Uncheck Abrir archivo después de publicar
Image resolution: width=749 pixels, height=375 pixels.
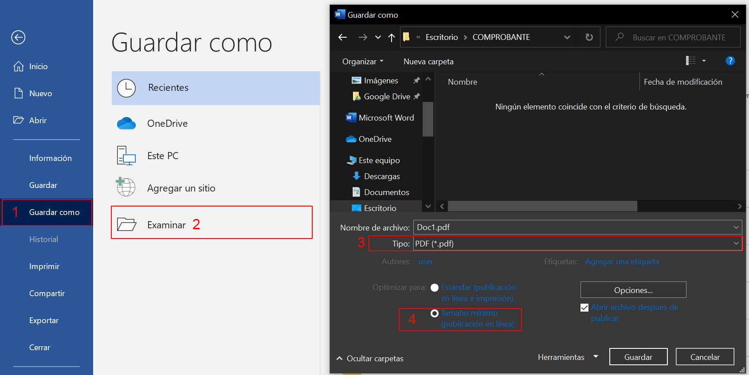[584, 308]
